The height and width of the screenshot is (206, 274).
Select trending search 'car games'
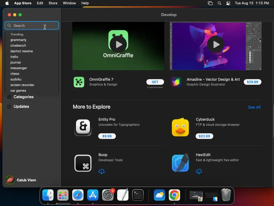pyautogui.click(x=18, y=91)
